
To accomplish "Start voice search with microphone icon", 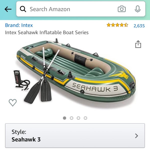I will coord(137,9).
